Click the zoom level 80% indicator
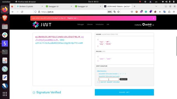This screenshot has height=99, width=177. [x=110, y=12]
